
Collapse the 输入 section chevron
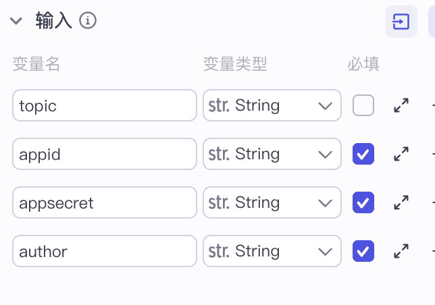click(x=16, y=22)
